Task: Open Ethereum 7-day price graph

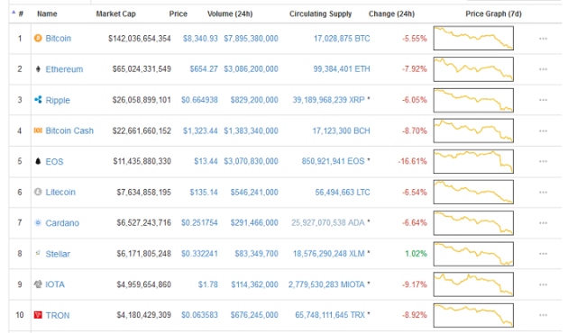Action: (x=473, y=69)
